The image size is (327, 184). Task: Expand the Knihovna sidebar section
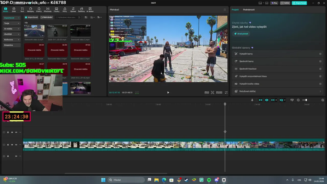click(12, 40)
